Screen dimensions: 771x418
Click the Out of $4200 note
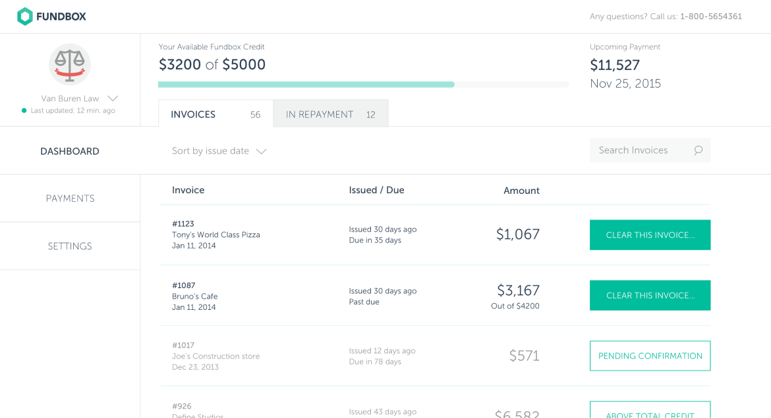[515, 306]
